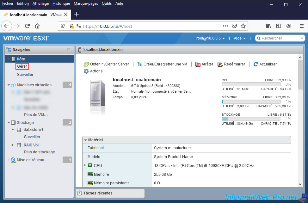This screenshot has width=308, height=203.
Task: Click Plus de VM... link
Action: click(36, 115)
